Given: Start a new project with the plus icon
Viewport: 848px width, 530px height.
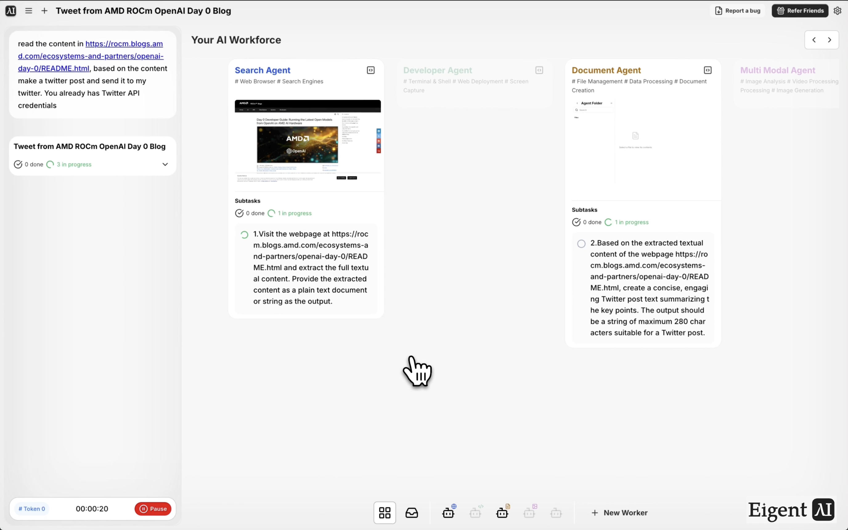Looking at the screenshot, I should 44,11.
